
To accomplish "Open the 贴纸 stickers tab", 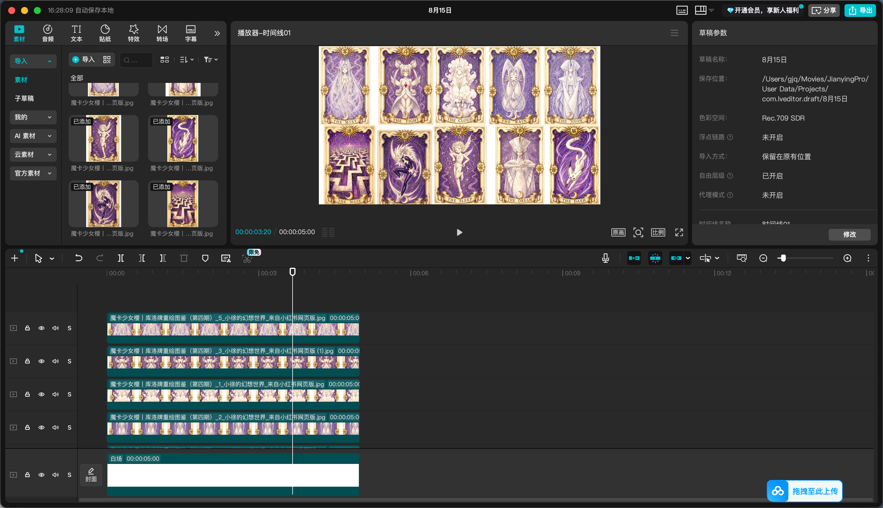I will coord(105,33).
